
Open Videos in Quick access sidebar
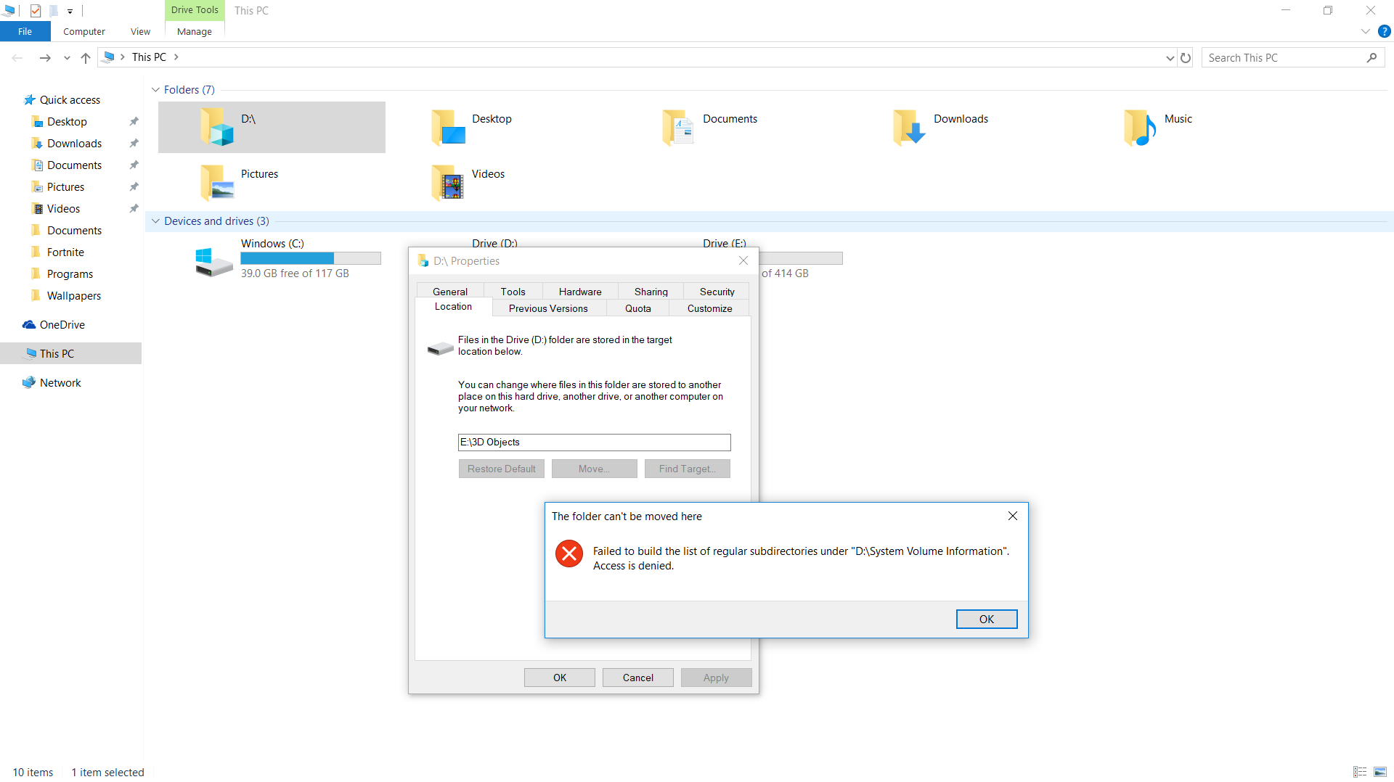click(x=63, y=209)
